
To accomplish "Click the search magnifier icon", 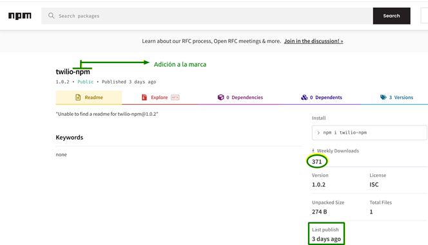I will click(51, 15).
